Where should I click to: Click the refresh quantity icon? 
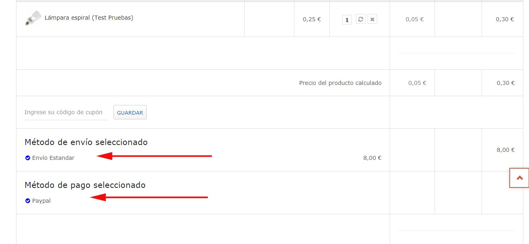click(361, 19)
